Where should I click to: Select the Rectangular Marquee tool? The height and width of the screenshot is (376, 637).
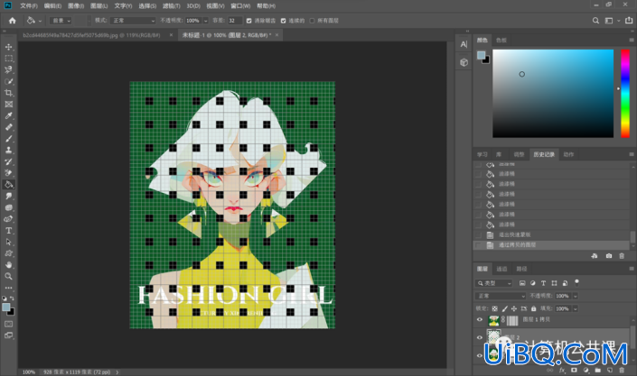[8, 59]
